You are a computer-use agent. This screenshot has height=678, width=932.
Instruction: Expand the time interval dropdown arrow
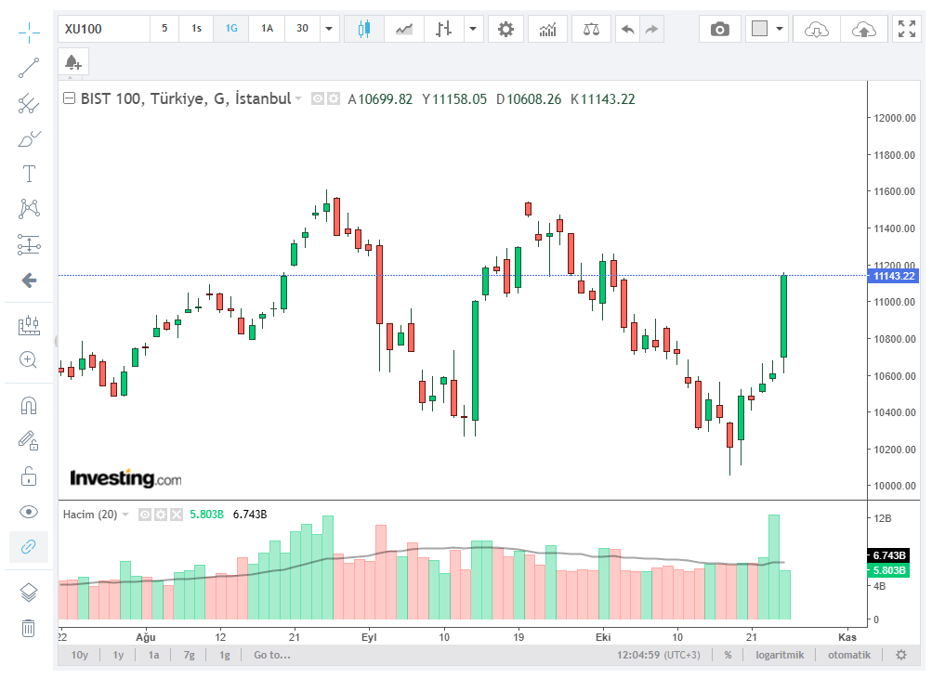point(329,29)
